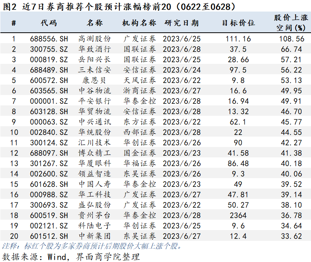This screenshot has height=262, width=311.
Task: Select the name cell 平安银行
Action: (x=95, y=101)
